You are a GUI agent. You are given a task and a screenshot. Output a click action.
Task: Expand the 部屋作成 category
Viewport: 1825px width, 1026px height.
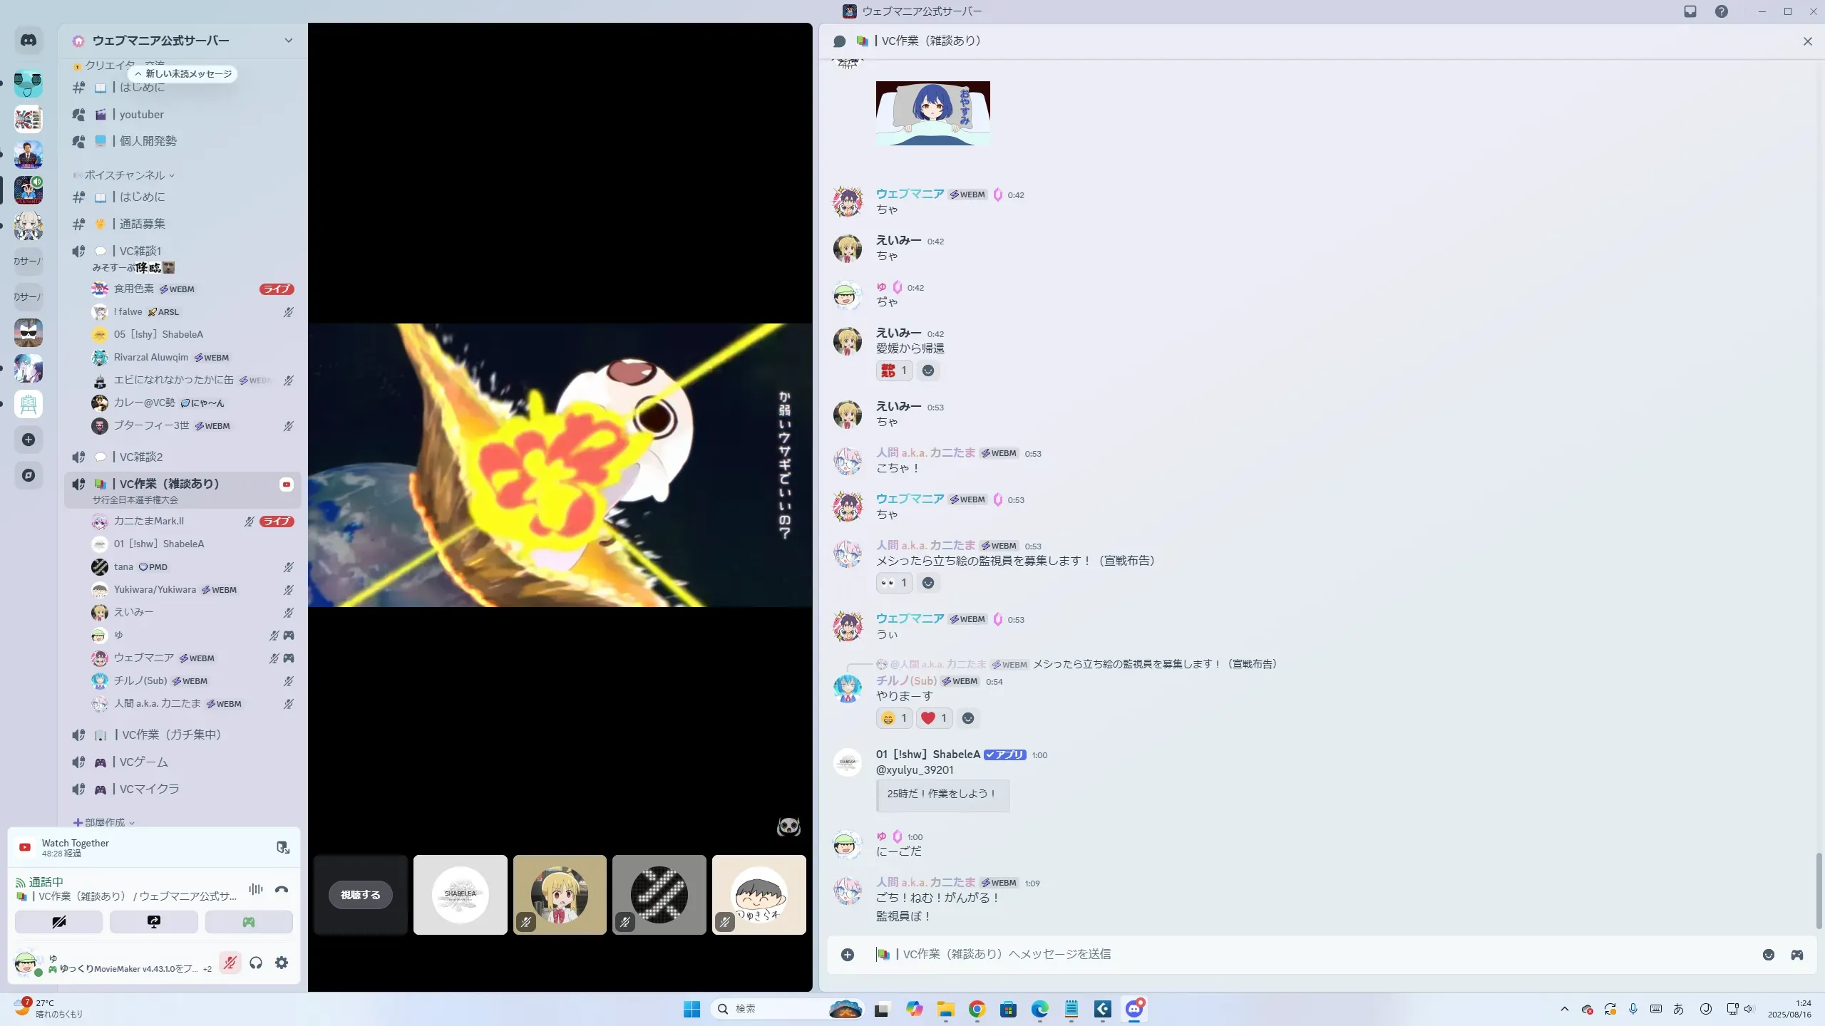(x=105, y=822)
